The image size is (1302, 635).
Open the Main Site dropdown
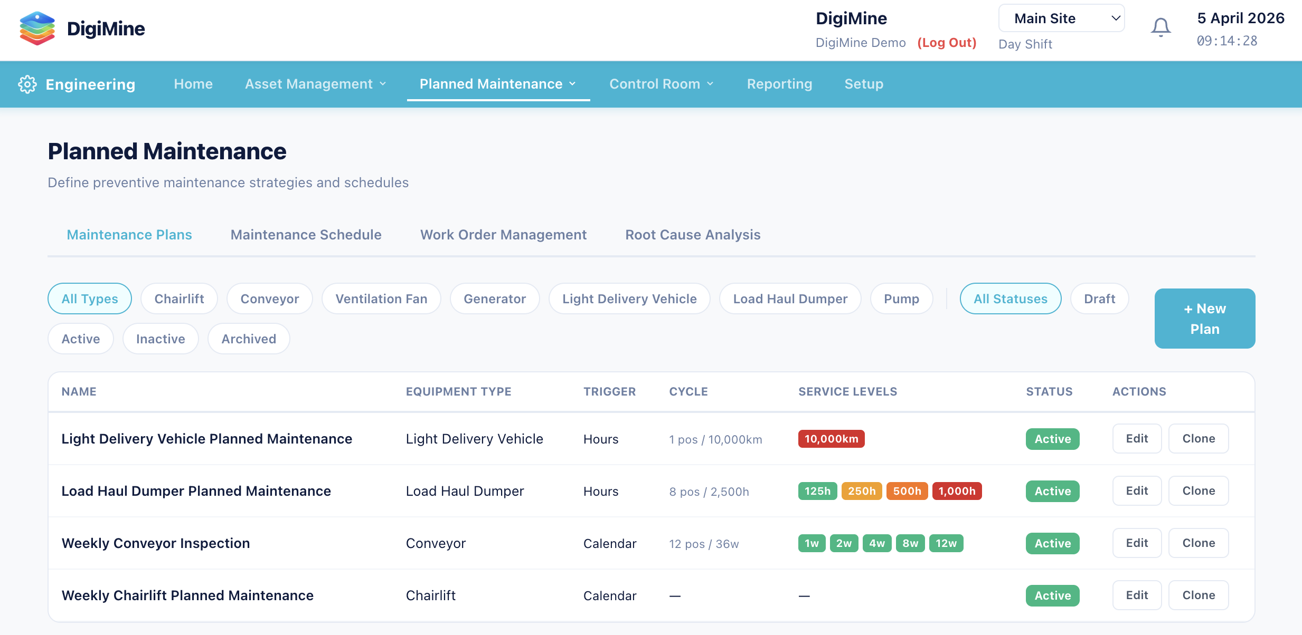coord(1061,18)
